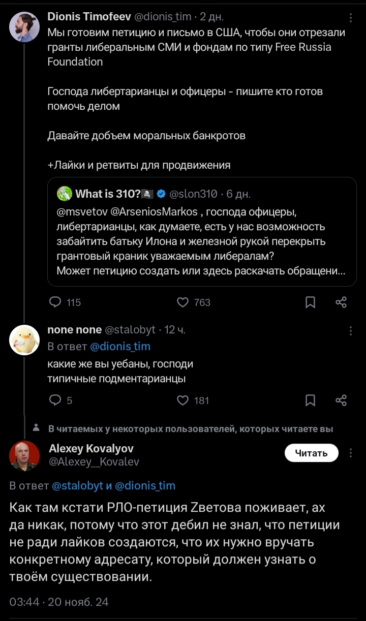The height and width of the screenshot is (621, 366).
Task: Open Alexey Kovalyov's profile avatar
Action: 24,456
